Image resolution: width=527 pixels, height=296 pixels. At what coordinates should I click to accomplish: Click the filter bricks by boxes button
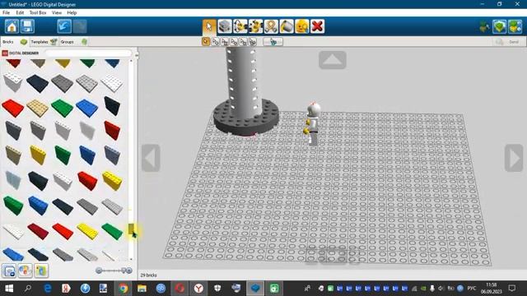pos(9,271)
